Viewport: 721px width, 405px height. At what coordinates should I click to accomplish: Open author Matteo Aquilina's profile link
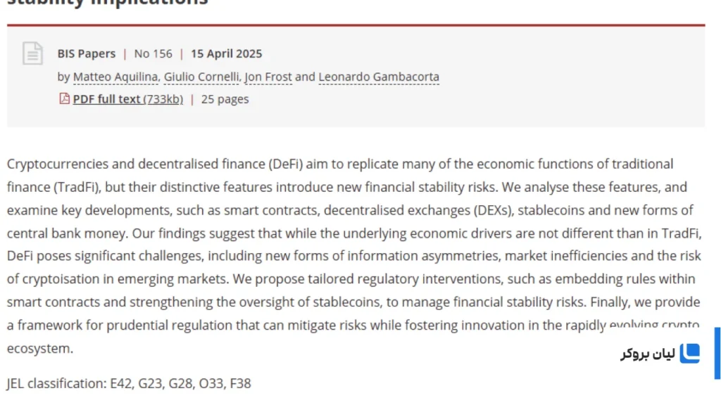[115, 77]
